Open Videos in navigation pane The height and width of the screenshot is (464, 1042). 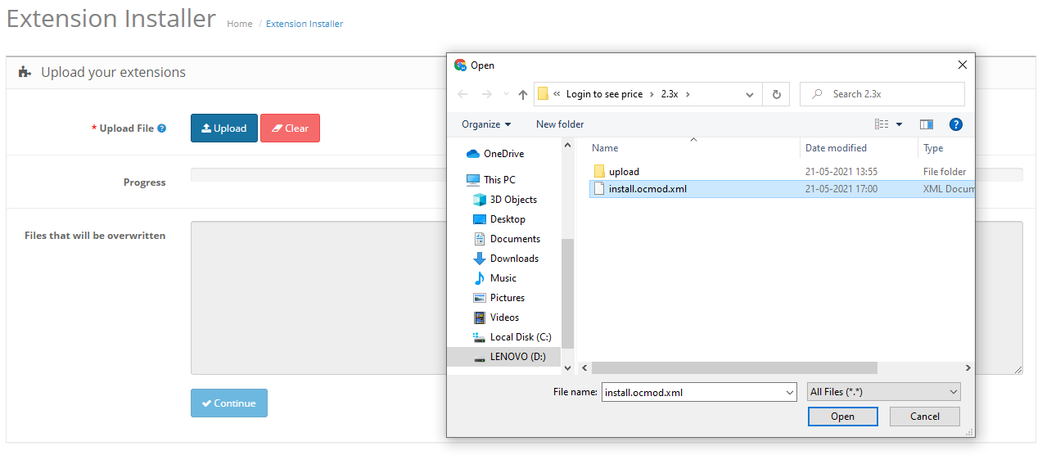[x=504, y=318]
